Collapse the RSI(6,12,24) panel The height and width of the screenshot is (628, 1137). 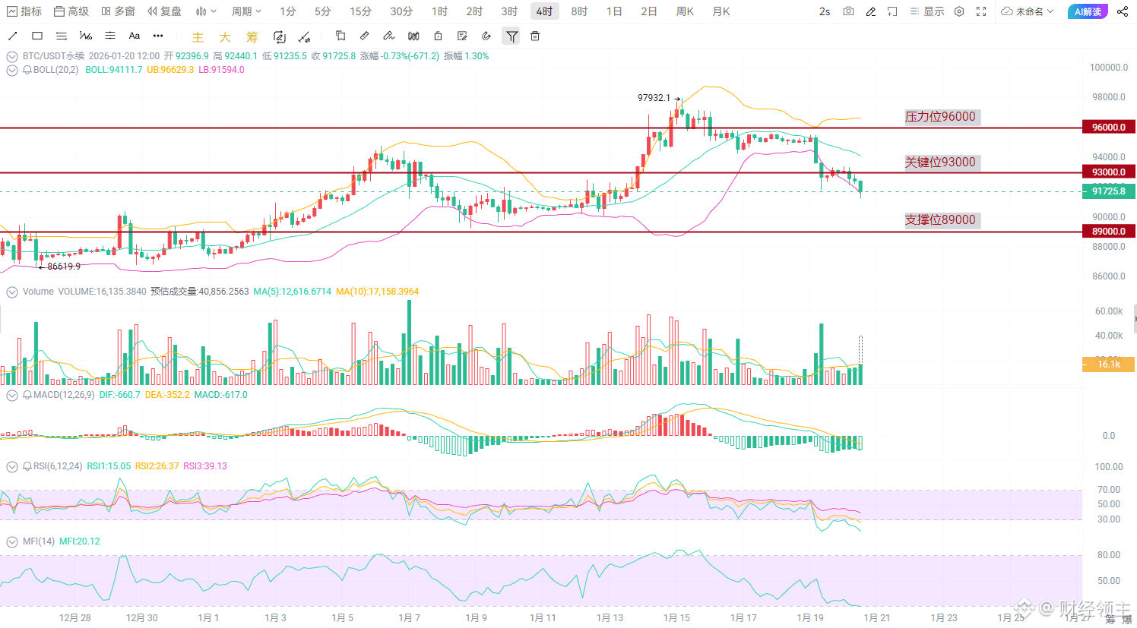tap(12, 466)
